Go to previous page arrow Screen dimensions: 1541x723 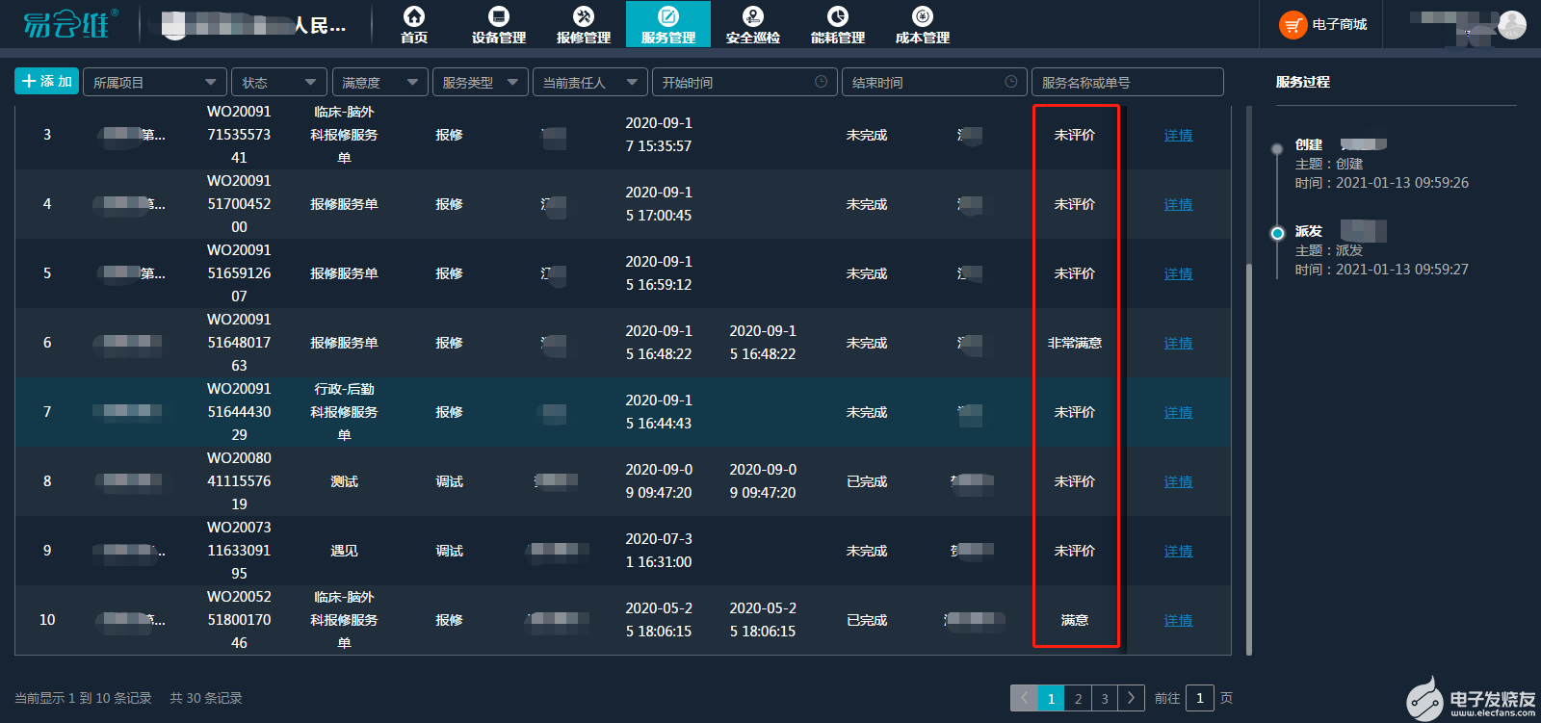click(1024, 698)
